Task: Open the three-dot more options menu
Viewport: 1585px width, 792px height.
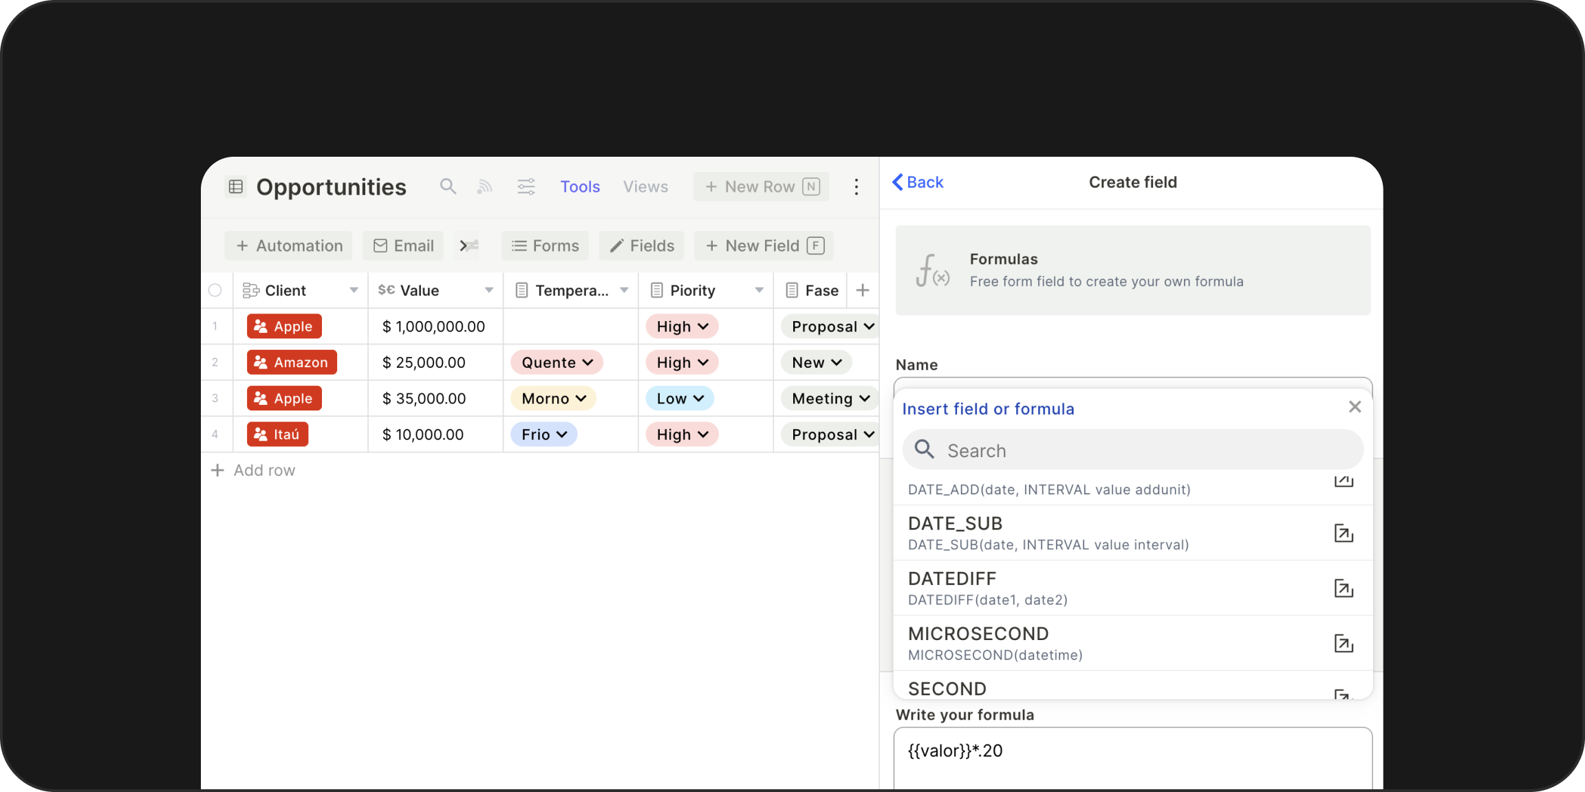Action: click(x=856, y=186)
